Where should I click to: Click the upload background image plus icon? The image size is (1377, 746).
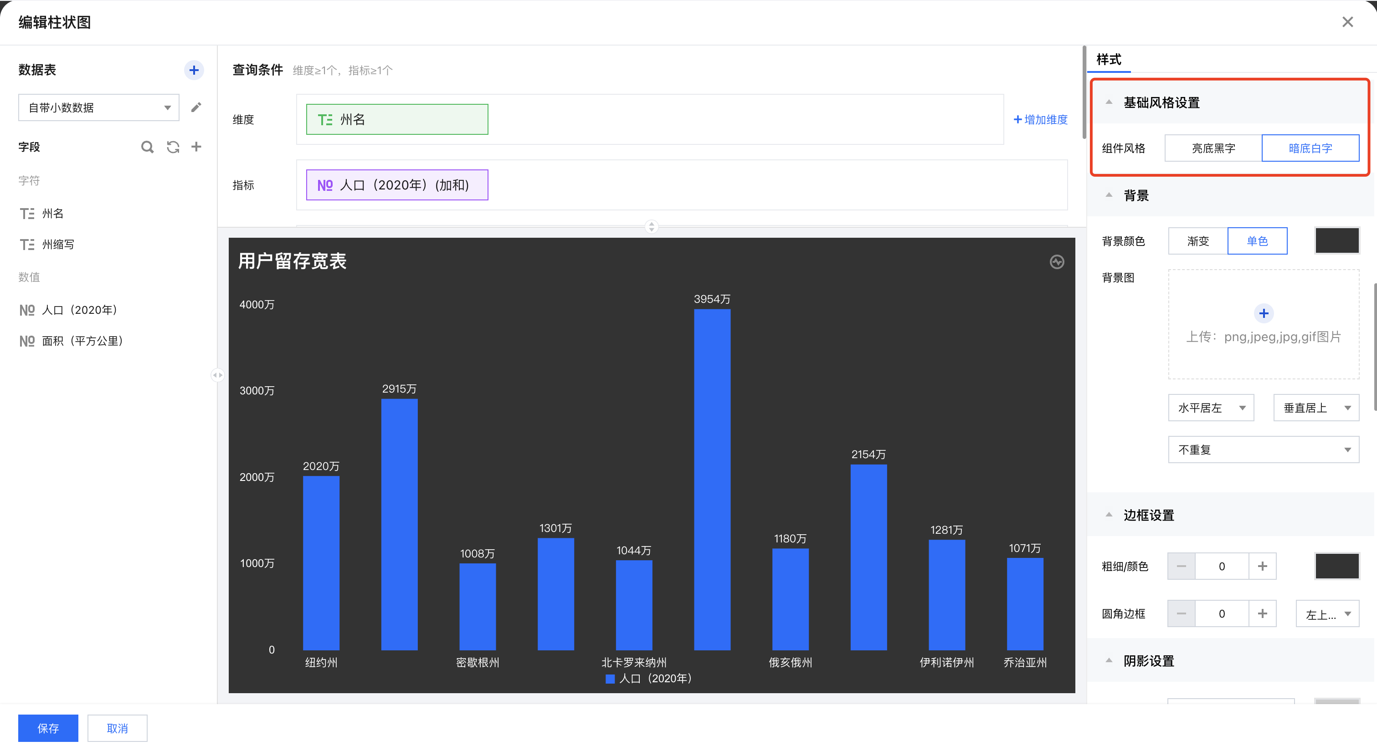1263,313
